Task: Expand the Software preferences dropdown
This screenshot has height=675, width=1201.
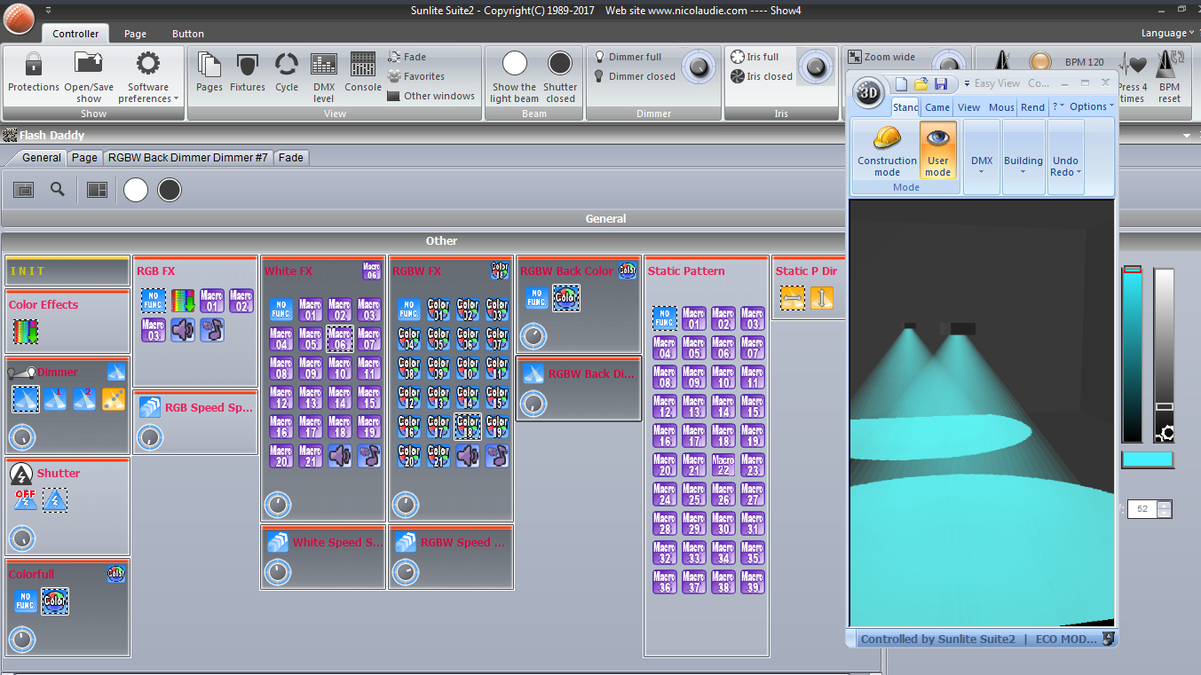Action: point(148,87)
